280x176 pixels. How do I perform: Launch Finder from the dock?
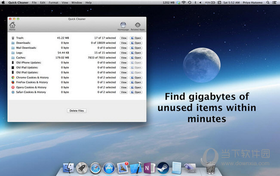[68, 168]
